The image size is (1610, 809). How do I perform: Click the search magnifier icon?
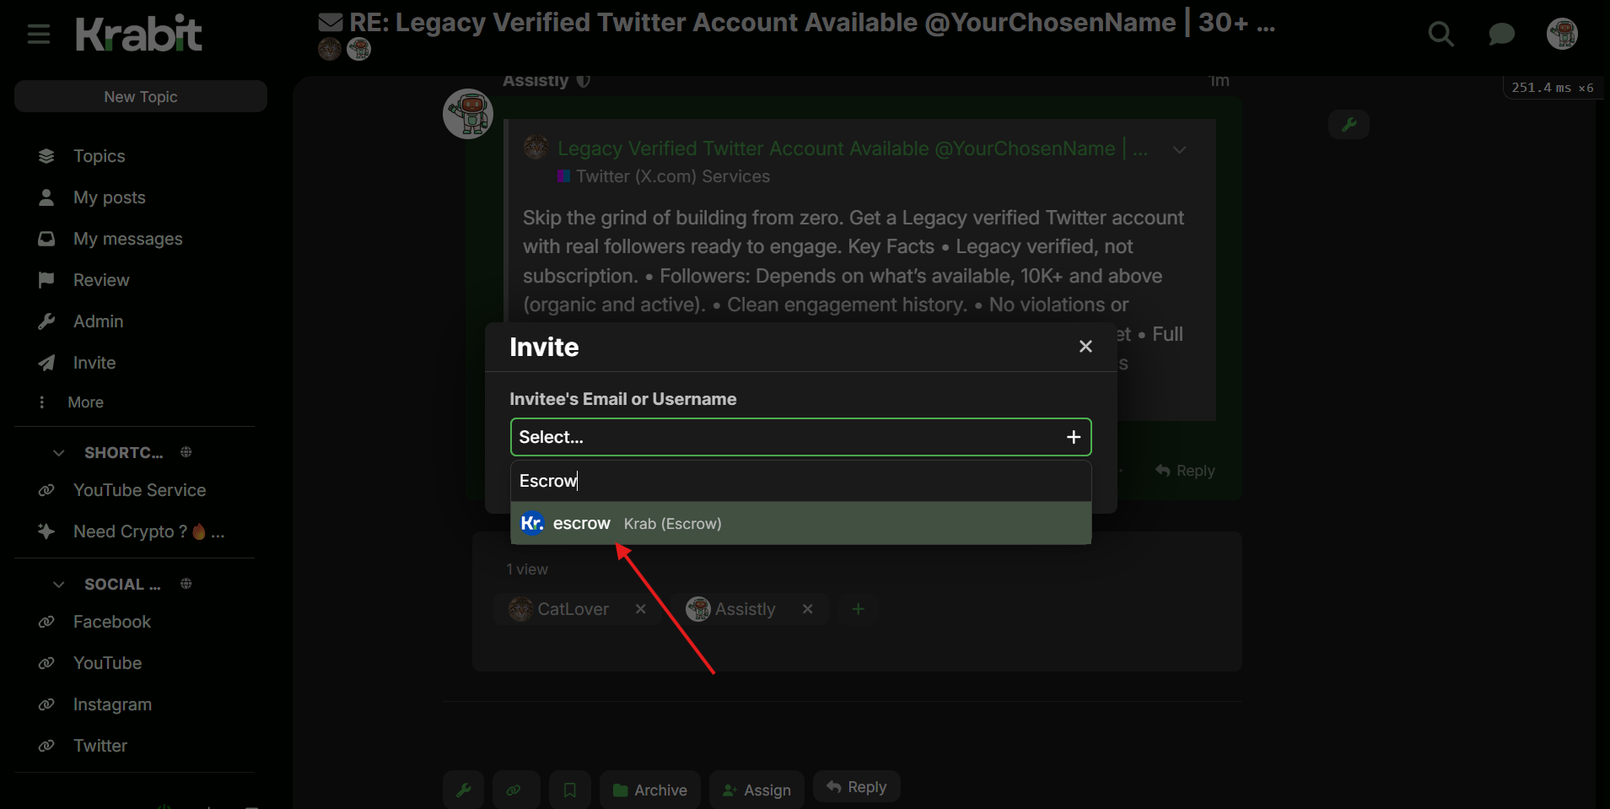[x=1440, y=35]
